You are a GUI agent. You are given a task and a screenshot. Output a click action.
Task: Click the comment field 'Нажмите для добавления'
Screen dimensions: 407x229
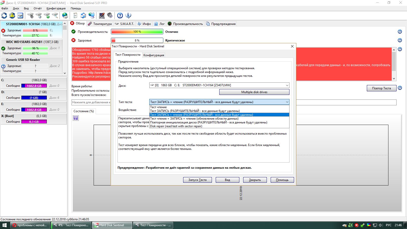coord(234,102)
